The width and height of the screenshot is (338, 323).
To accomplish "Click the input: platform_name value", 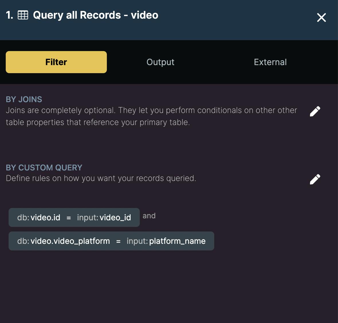I will coord(166,241).
